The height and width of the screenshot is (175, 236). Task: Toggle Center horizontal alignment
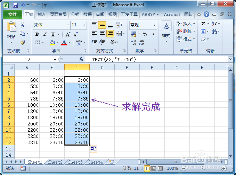point(102,34)
